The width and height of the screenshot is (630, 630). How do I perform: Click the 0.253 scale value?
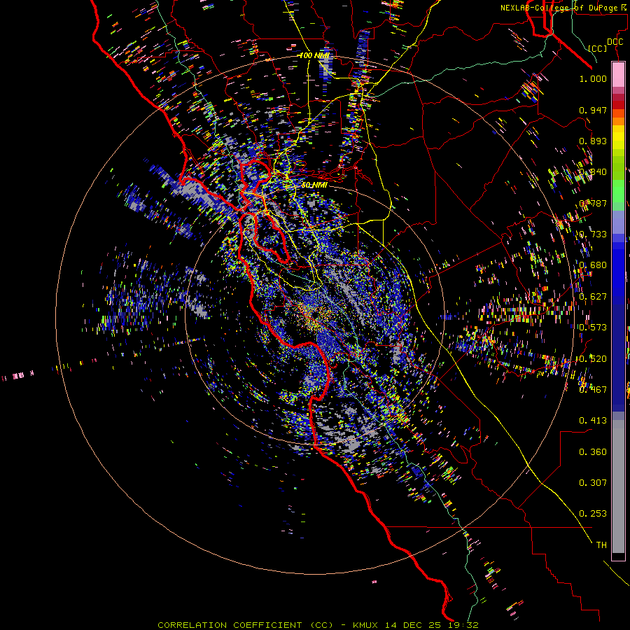coord(593,514)
